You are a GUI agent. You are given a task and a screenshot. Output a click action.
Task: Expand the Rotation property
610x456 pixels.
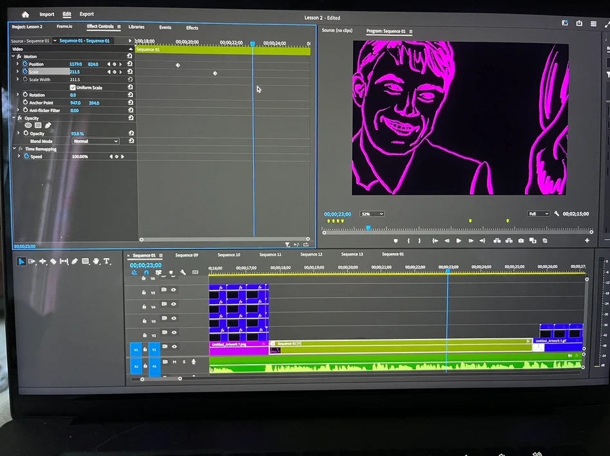18,95
